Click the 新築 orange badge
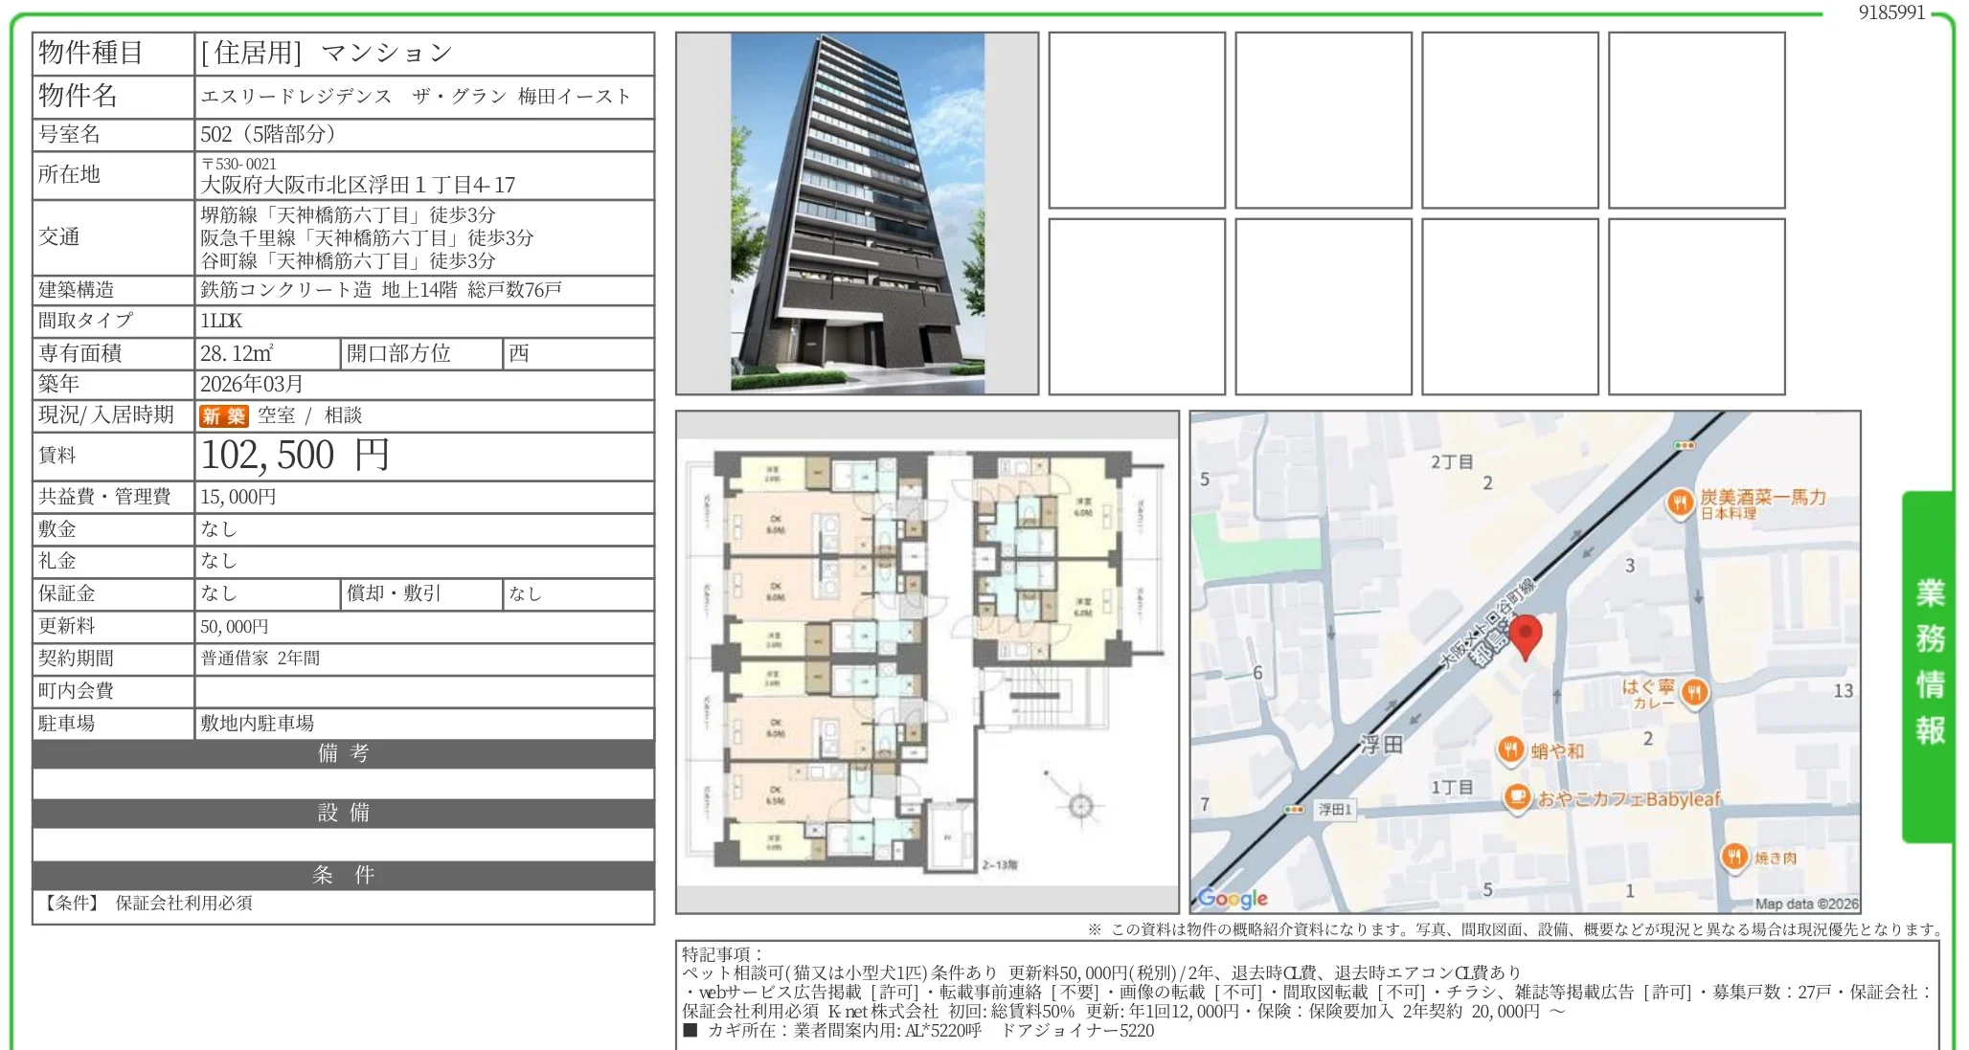This screenshot has width=1969, height=1050. click(223, 415)
